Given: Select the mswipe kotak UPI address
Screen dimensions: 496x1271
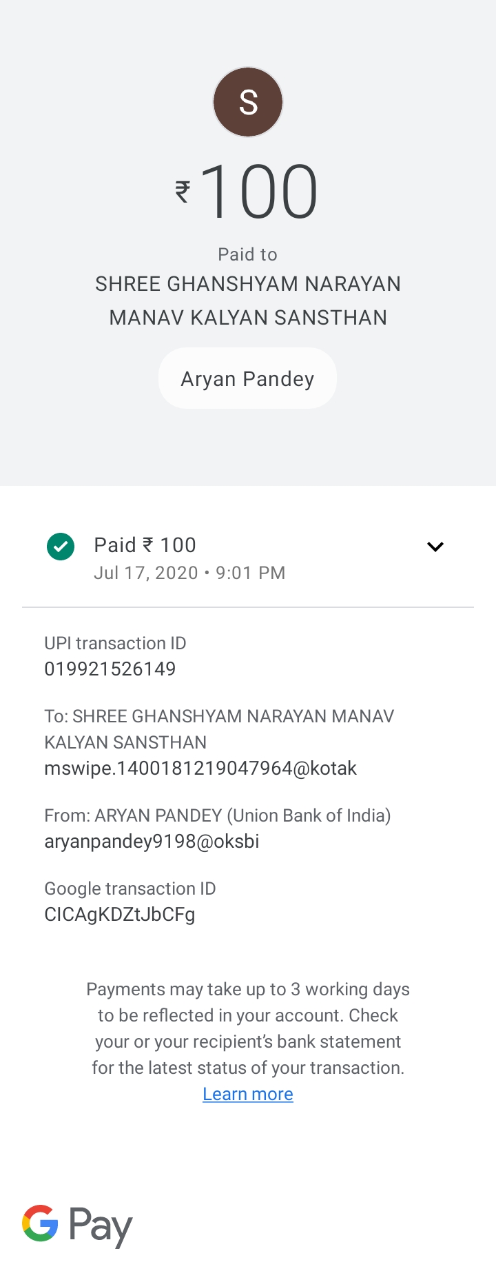Looking at the screenshot, I should 200,768.
